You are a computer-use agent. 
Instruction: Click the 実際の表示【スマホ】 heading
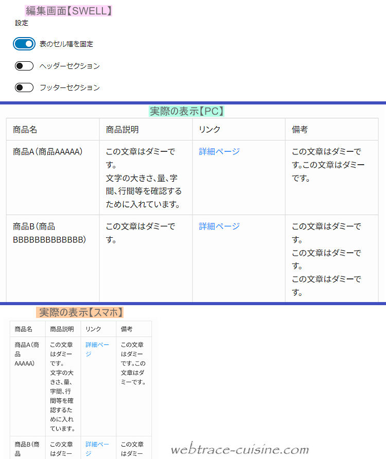tap(80, 312)
